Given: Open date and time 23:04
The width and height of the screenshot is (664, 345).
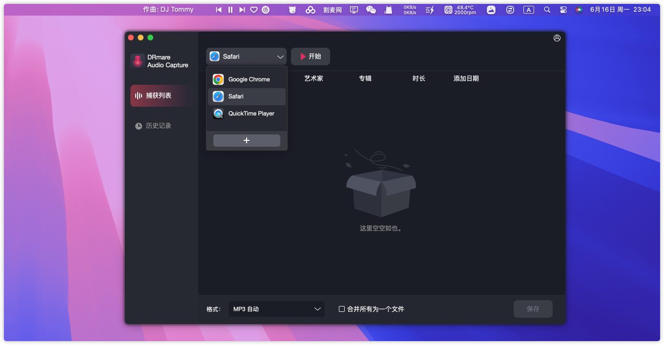Looking at the screenshot, I should [x=621, y=10].
